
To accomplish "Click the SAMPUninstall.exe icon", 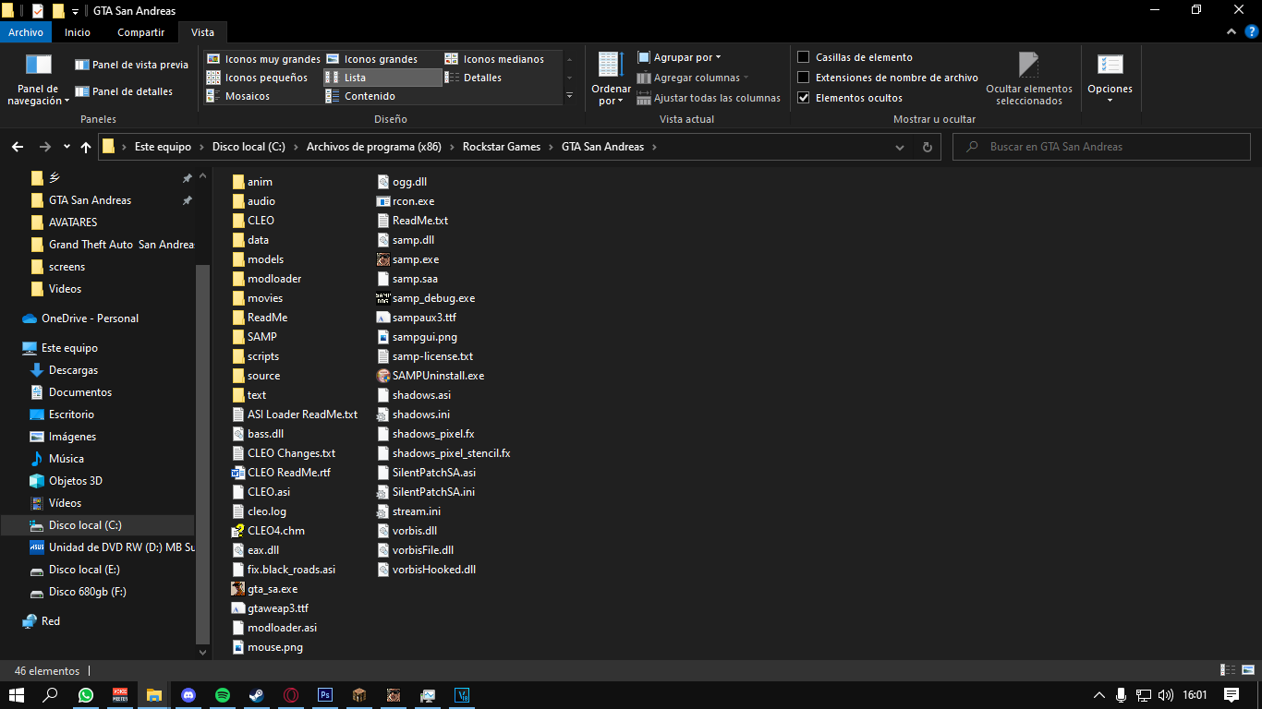I will coord(384,376).
